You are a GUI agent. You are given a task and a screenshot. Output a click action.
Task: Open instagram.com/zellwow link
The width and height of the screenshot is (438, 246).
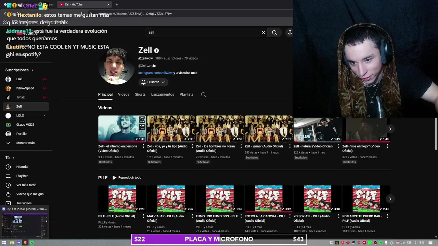[155, 73]
